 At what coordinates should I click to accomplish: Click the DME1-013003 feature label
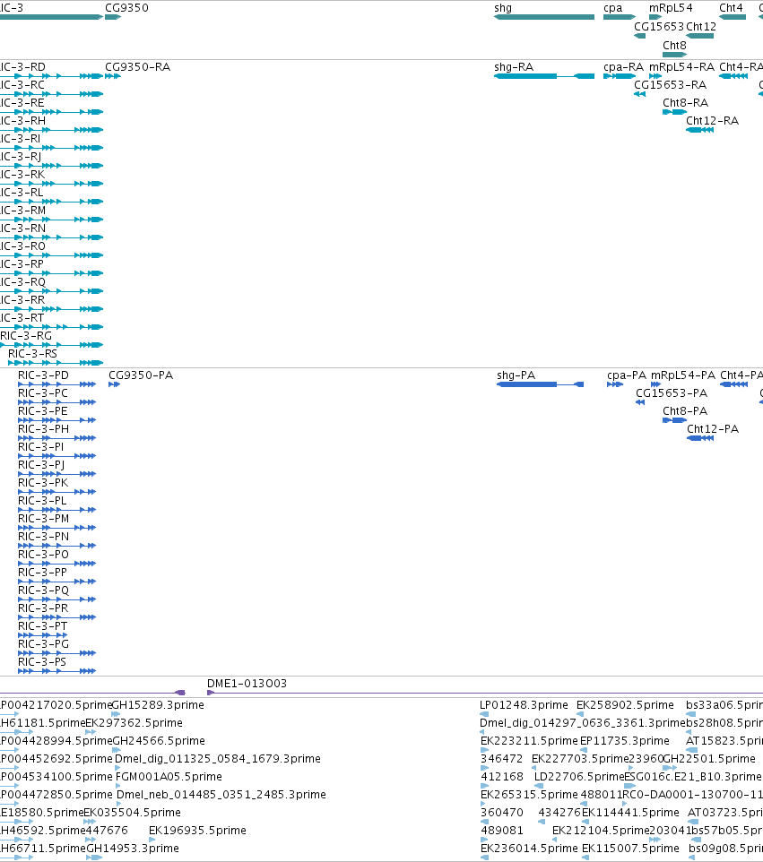tap(247, 684)
